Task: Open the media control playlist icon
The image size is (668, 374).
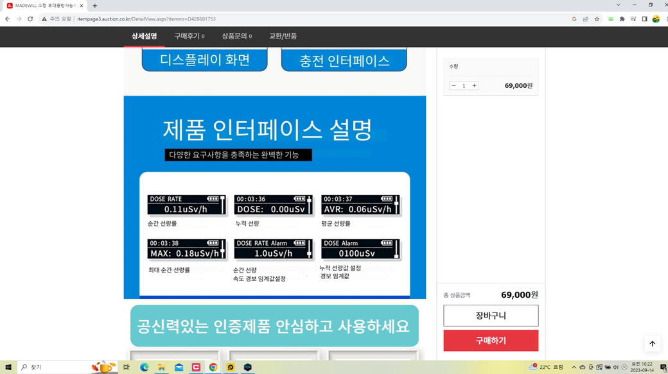Action: pos(633,19)
